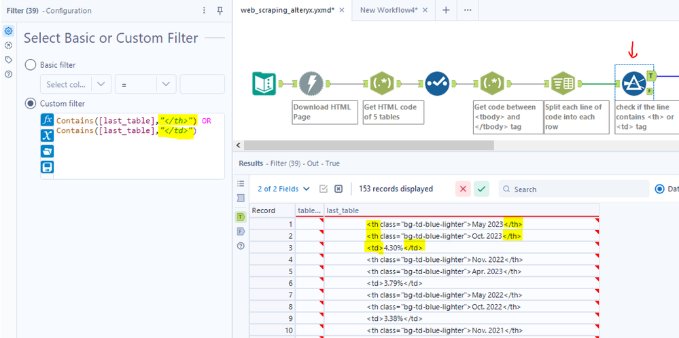Click record number 5 row header

point(273,271)
